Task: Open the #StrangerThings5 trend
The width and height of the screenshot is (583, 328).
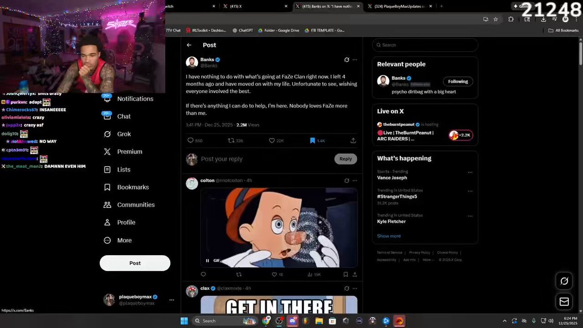Action: tap(397, 196)
